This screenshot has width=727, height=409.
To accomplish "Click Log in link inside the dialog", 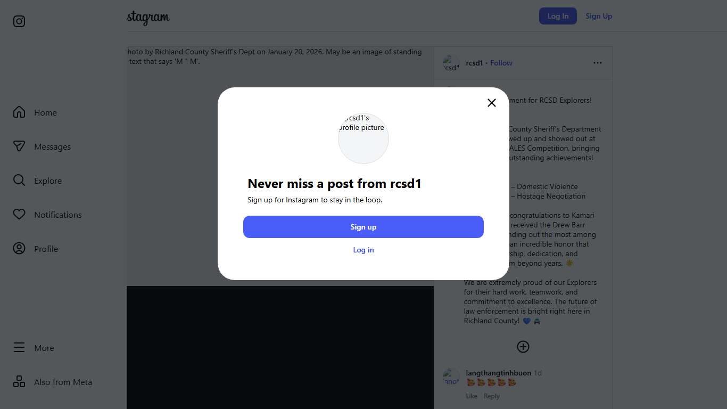I will tap(363, 250).
